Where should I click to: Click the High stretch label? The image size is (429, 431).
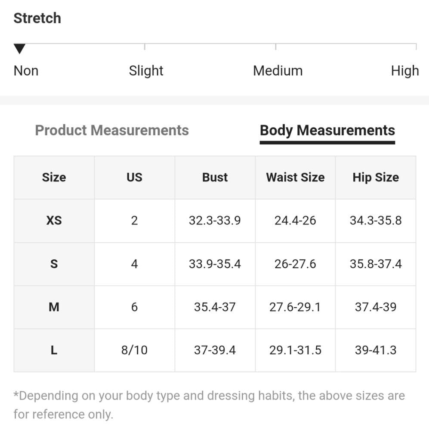pyautogui.click(x=404, y=71)
